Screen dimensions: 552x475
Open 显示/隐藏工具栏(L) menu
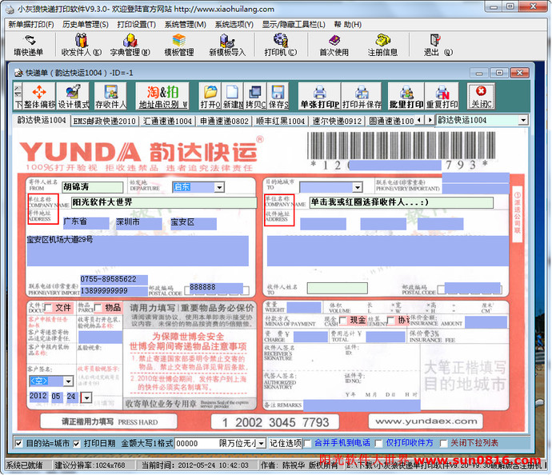(294, 25)
